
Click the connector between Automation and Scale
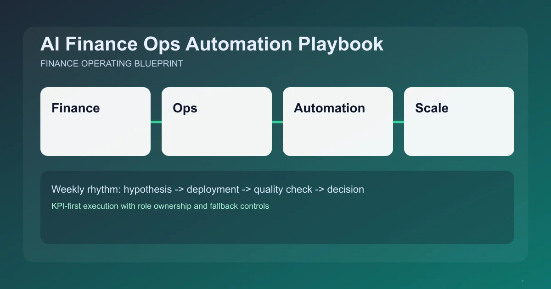(x=399, y=122)
